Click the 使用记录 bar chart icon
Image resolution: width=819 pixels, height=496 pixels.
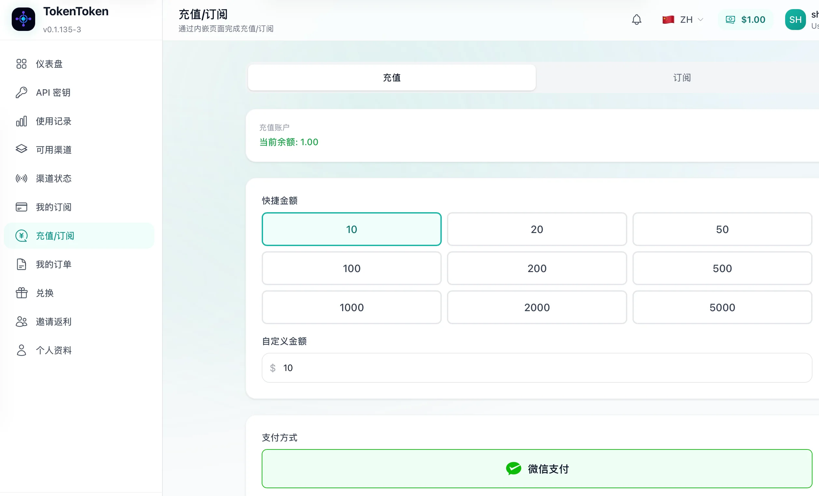[x=21, y=121]
